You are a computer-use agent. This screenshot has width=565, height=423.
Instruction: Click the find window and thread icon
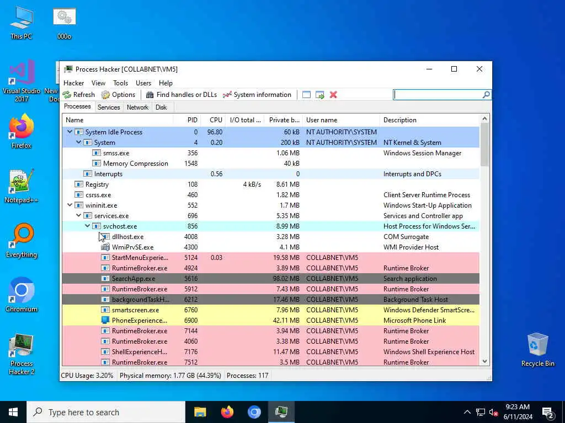click(x=319, y=95)
